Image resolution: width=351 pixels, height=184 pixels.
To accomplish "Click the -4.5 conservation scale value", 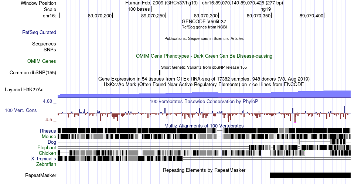I will click(x=48, y=120).
